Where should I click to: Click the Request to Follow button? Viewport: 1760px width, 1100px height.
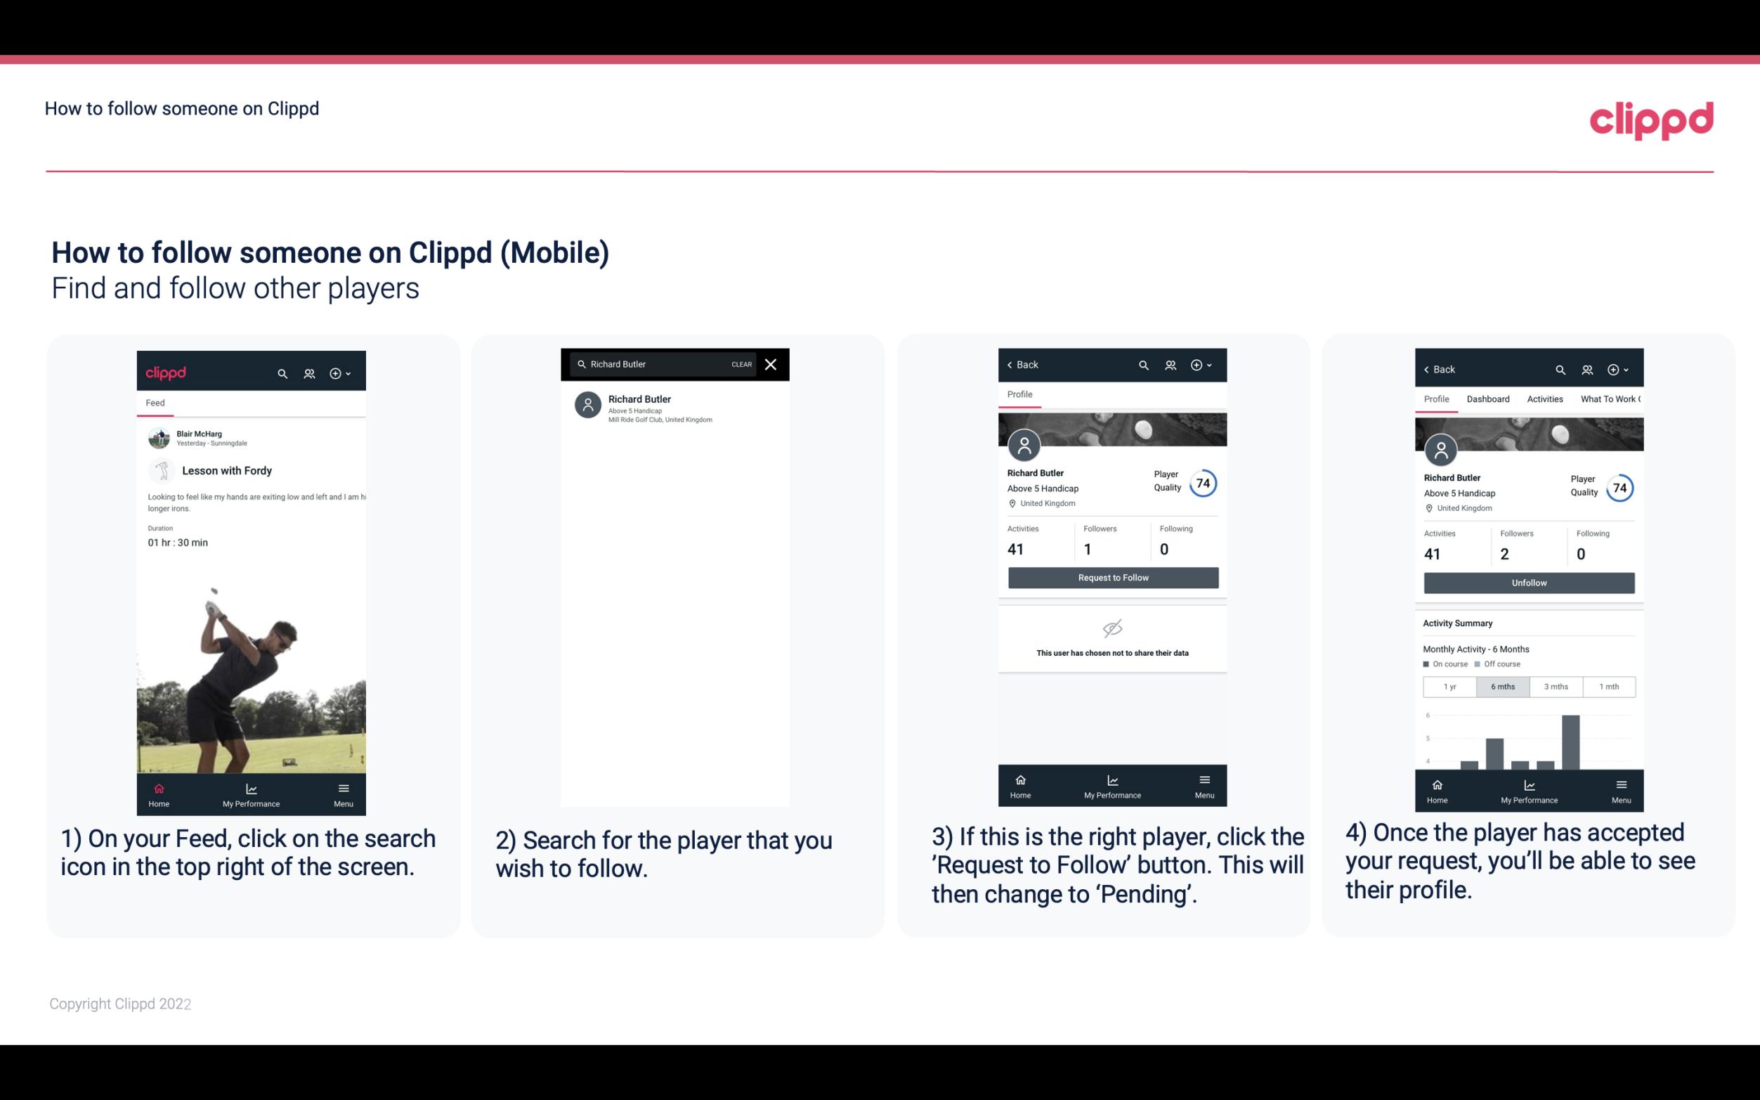coord(1112,576)
